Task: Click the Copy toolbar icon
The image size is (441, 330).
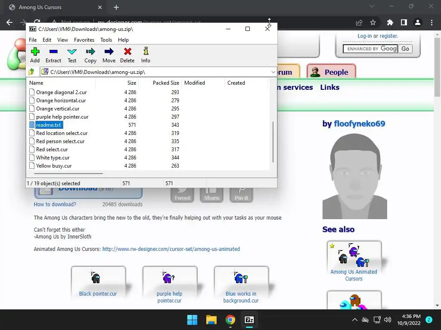Action: pyautogui.click(x=90, y=52)
